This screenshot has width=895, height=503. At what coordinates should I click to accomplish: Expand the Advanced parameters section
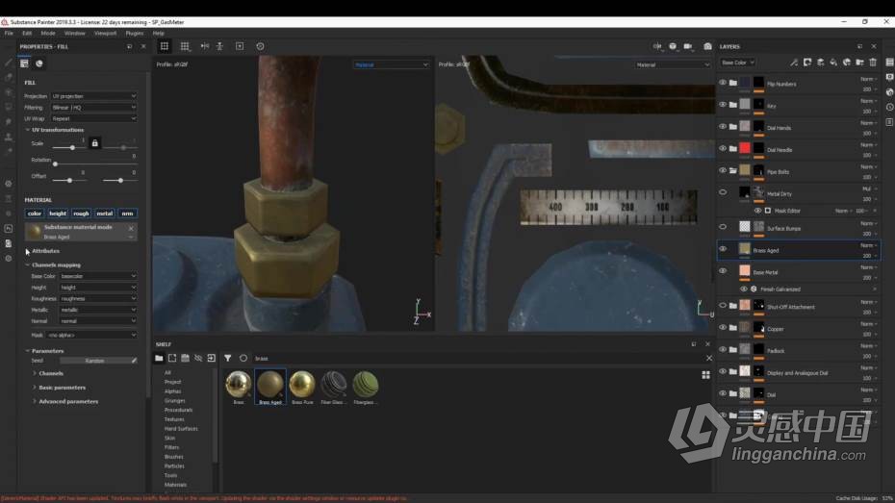35,401
